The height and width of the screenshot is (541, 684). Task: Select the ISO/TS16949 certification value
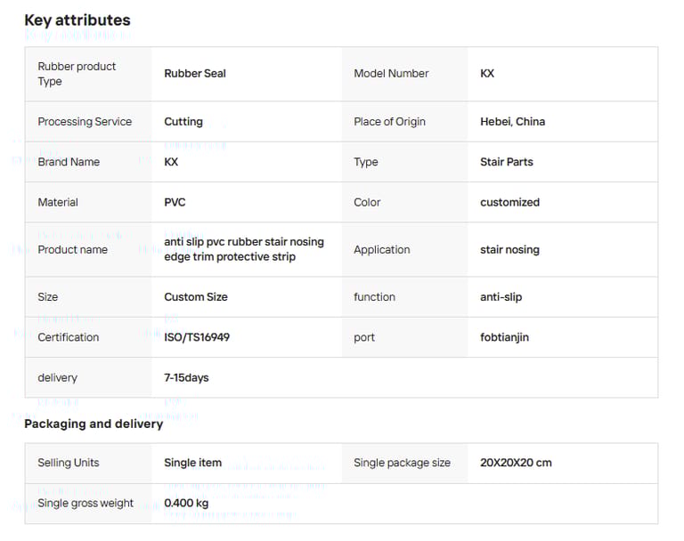click(197, 337)
